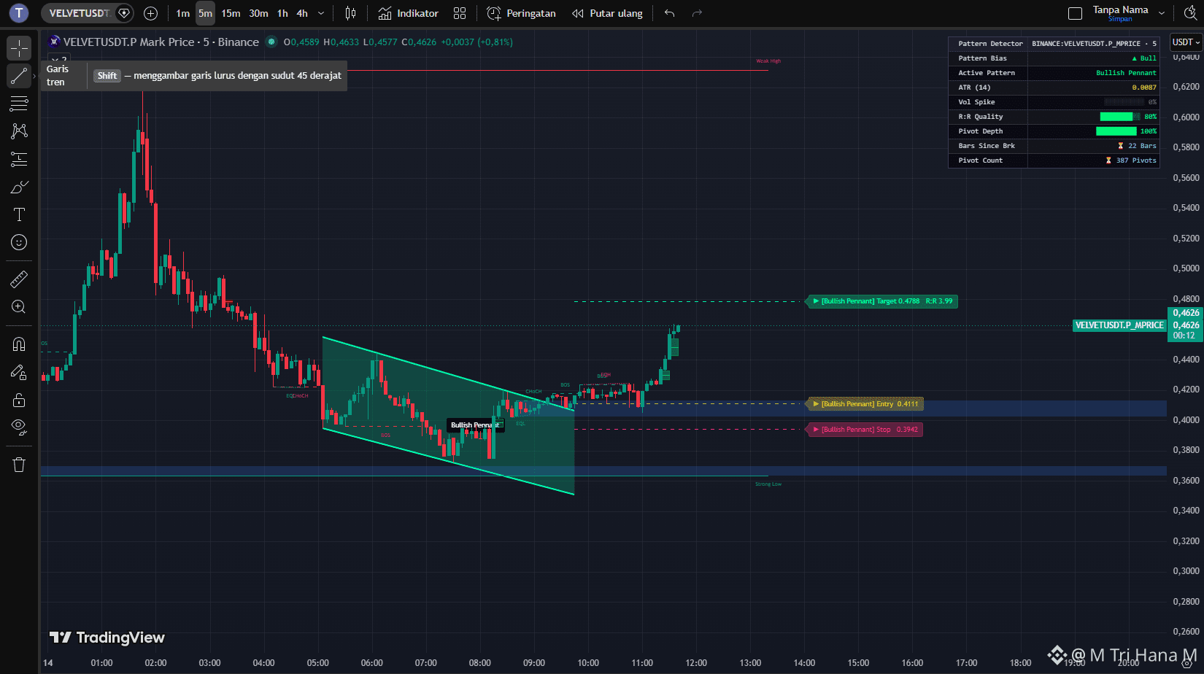1204x674 pixels.
Task: Redo the last undone action
Action: [x=697, y=13]
